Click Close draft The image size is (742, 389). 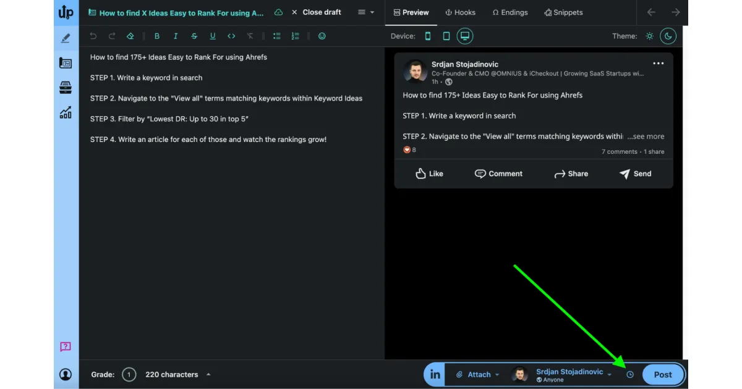[316, 12]
